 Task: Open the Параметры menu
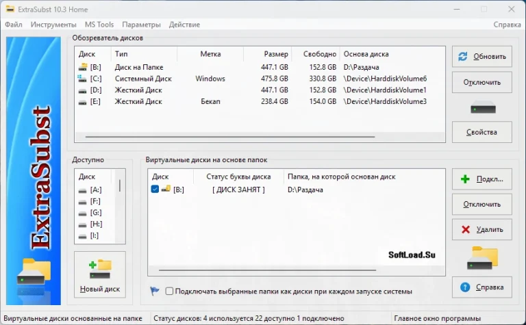pyautogui.click(x=141, y=25)
